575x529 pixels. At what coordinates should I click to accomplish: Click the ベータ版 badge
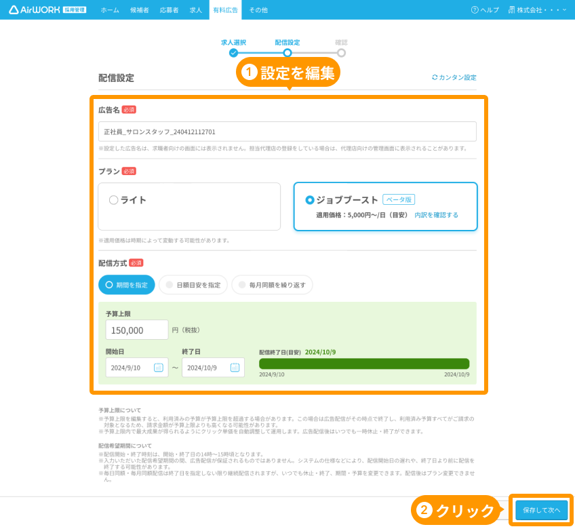point(399,199)
